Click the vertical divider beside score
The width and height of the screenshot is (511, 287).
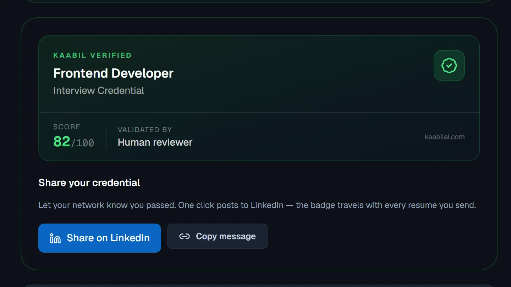[x=106, y=137]
